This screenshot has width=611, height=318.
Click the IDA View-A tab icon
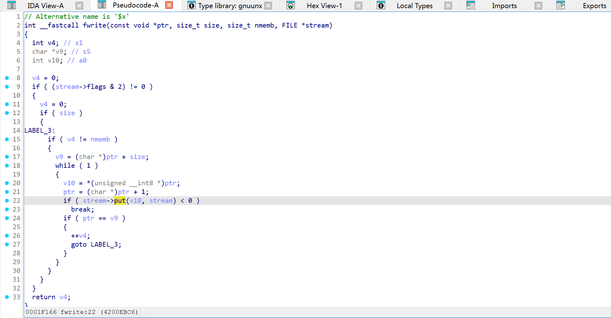pyautogui.click(x=12, y=5)
